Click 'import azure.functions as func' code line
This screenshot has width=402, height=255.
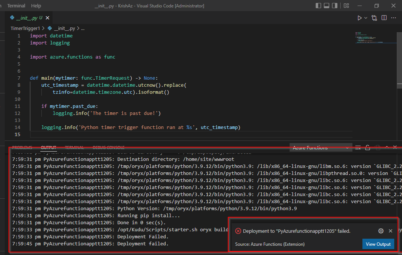point(72,57)
